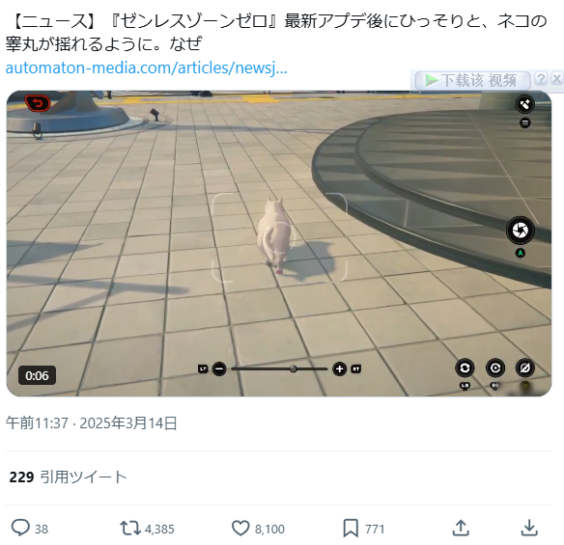Click the red back arrow icon in video
The height and width of the screenshot is (545, 564).
point(38,103)
